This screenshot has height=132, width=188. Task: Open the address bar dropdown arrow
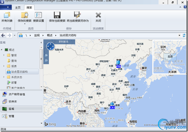[x=179, y=36]
